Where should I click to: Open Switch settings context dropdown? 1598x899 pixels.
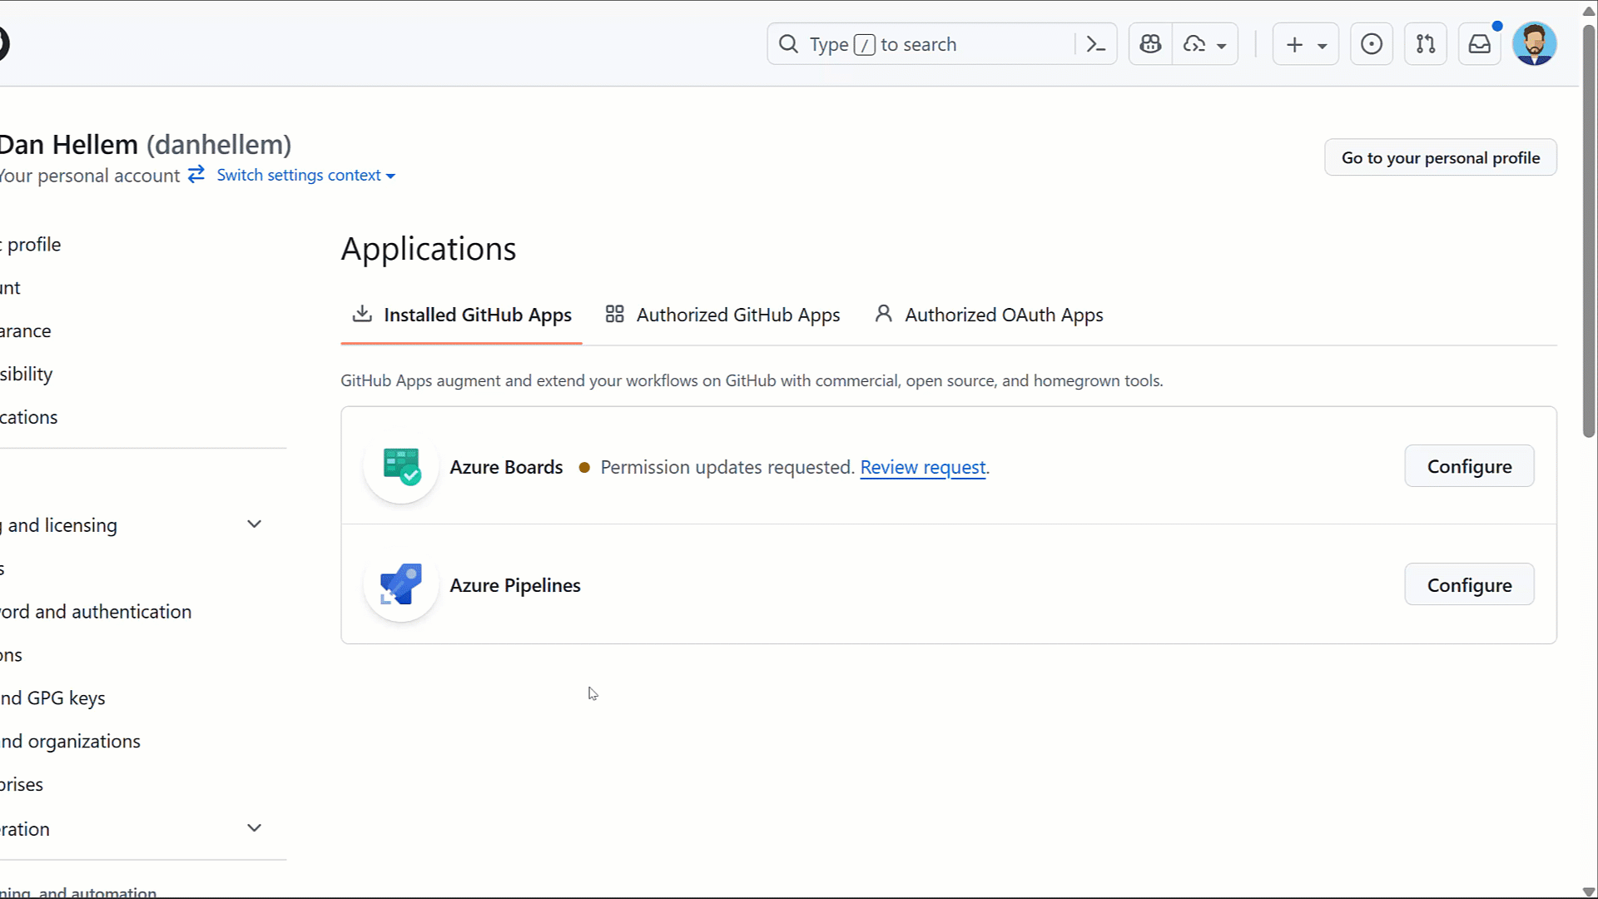[306, 175]
